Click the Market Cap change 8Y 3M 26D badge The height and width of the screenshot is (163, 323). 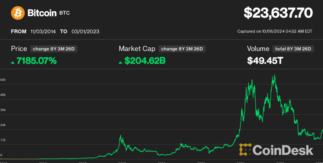pos(182,49)
